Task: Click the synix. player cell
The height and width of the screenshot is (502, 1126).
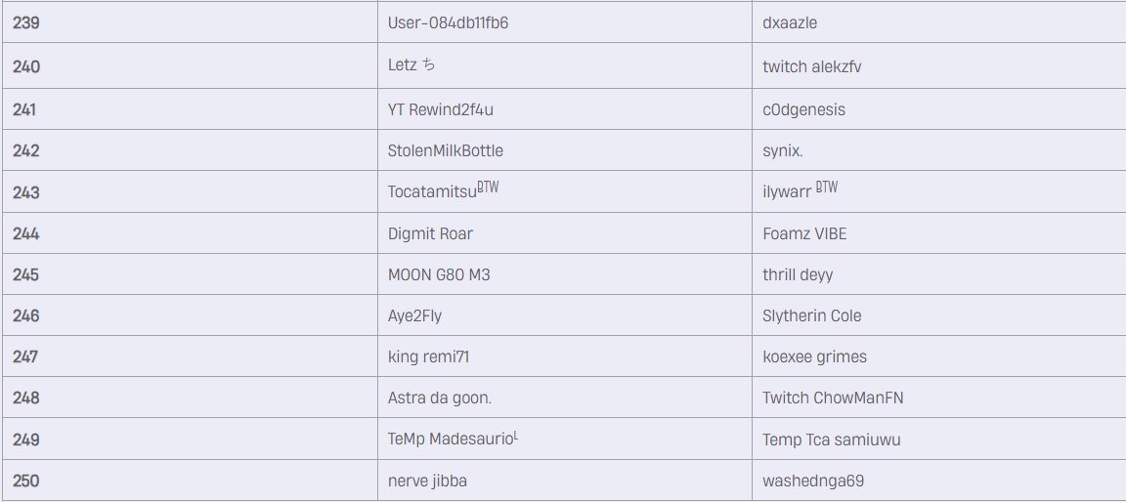Action: pos(938,149)
